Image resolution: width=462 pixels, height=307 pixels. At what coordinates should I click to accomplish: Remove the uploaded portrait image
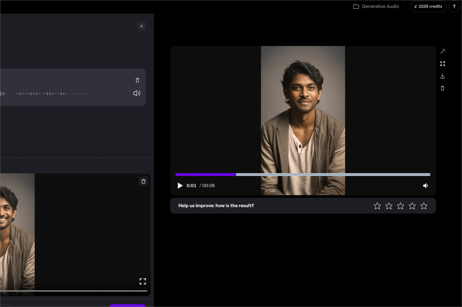(x=143, y=181)
